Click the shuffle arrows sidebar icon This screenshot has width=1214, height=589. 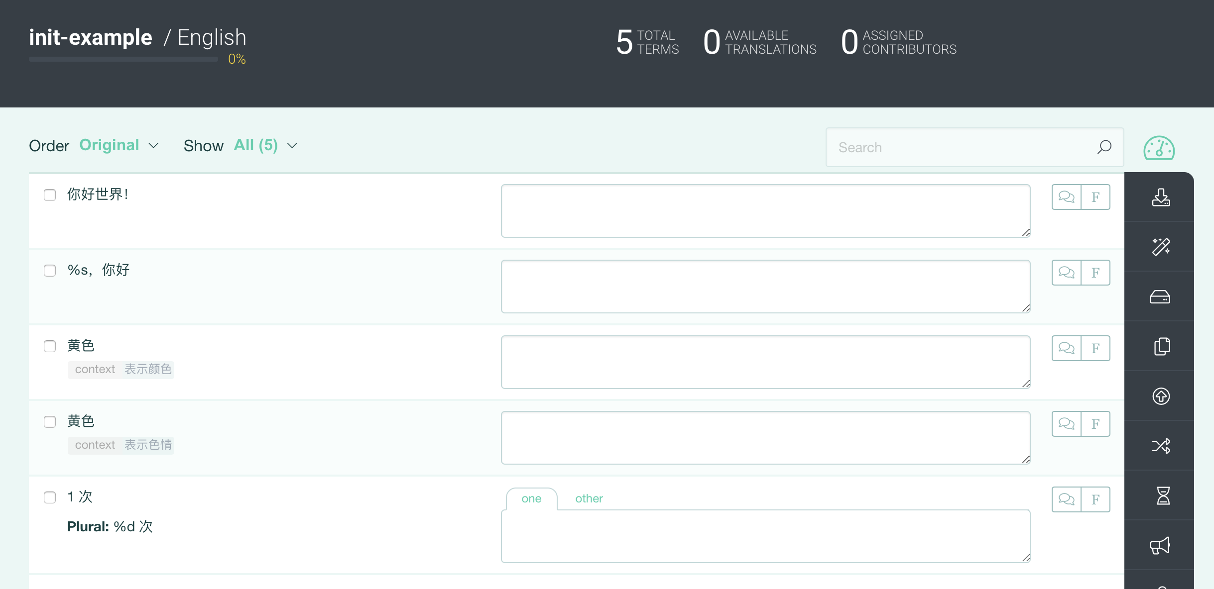pyautogui.click(x=1161, y=446)
